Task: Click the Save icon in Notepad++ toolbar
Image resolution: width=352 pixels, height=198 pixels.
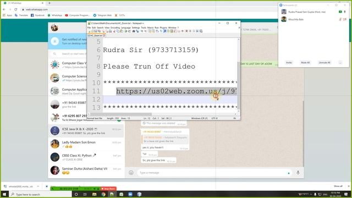Action: (x=96, y=31)
